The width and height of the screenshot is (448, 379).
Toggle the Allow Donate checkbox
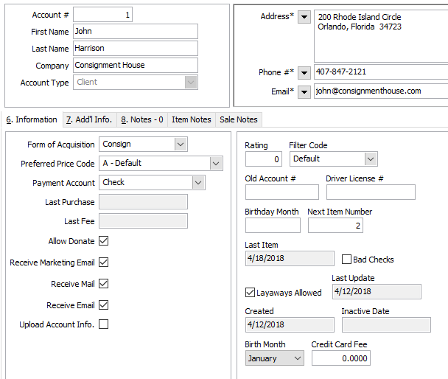[x=103, y=241]
